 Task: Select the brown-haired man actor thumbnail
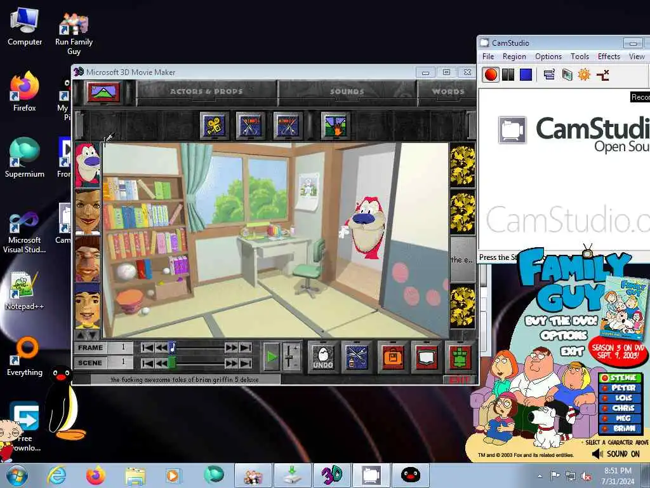click(x=88, y=260)
